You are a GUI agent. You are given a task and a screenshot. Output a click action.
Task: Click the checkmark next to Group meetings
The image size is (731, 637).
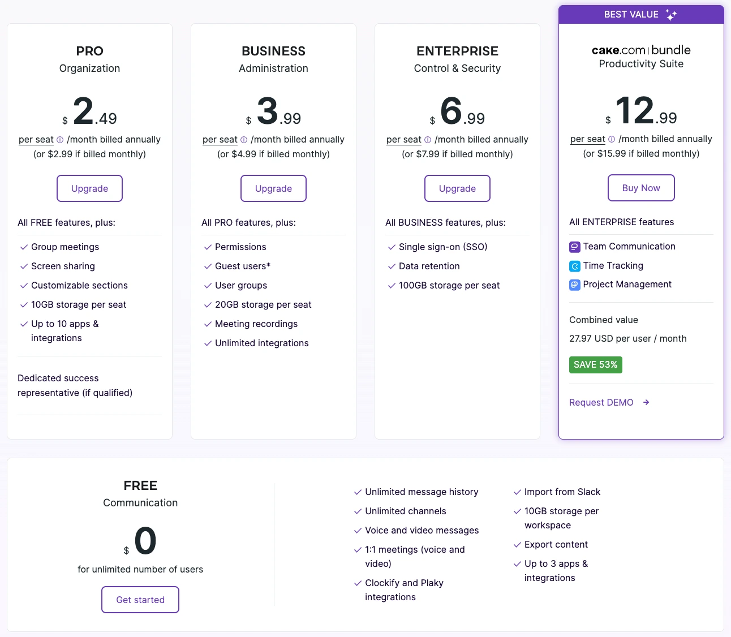point(23,247)
